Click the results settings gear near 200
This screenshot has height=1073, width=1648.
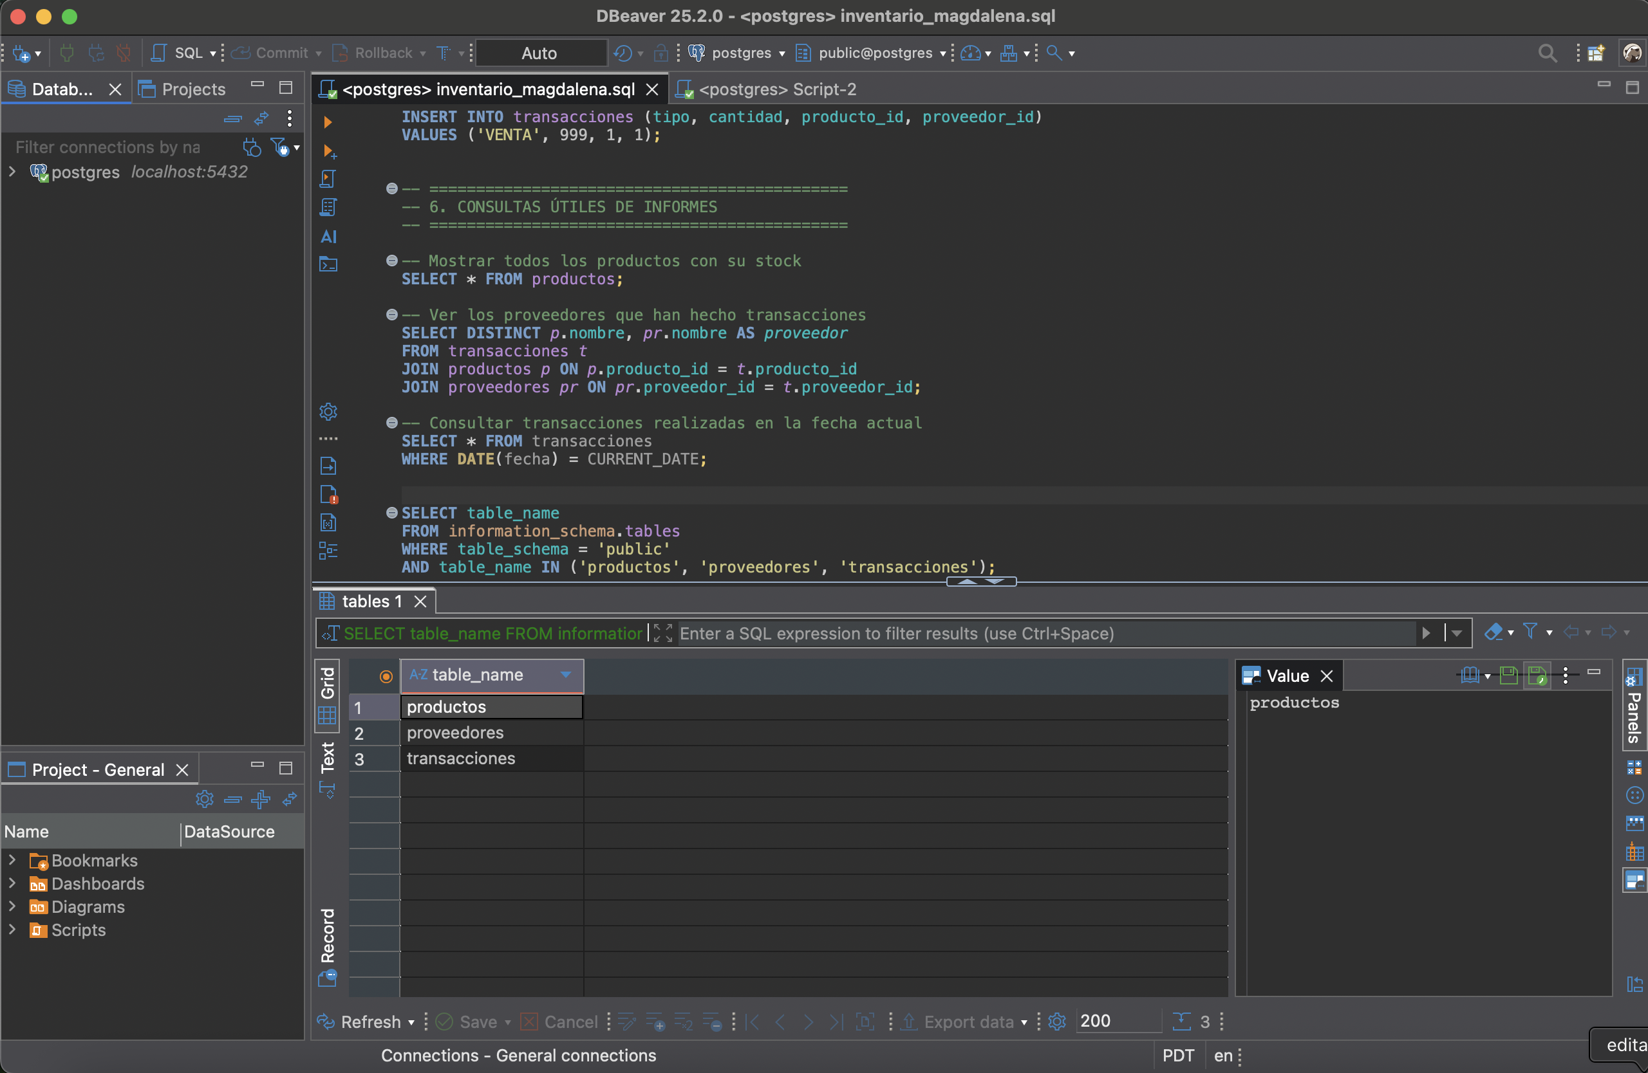tap(1056, 1021)
